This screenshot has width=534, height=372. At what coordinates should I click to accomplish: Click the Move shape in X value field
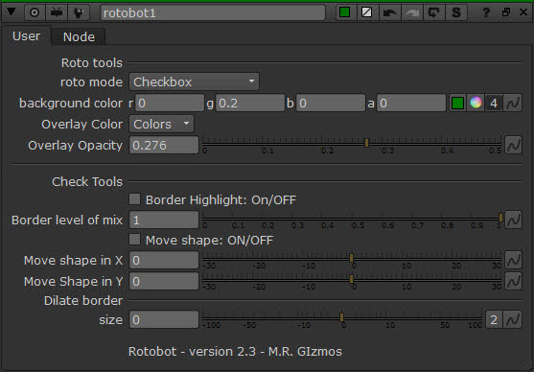coord(164,260)
